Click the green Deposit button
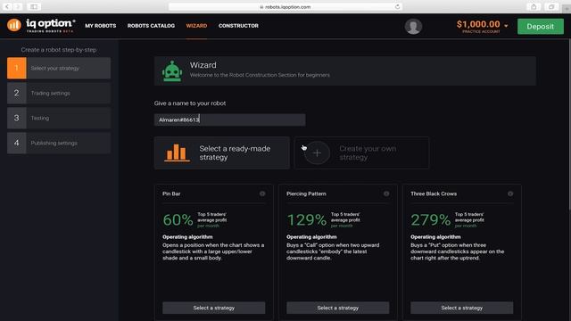571x321 pixels. point(541,27)
